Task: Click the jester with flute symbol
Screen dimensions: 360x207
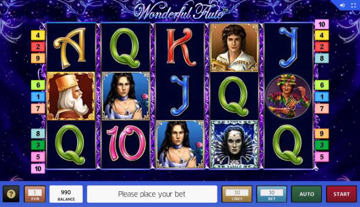Action: [288, 96]
